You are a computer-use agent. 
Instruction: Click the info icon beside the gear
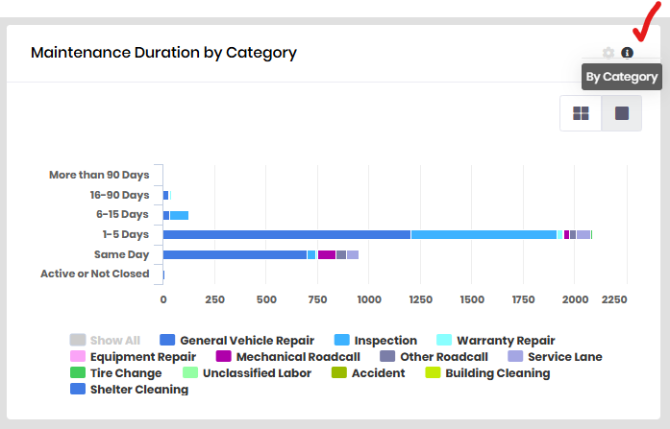coord(627,53)
